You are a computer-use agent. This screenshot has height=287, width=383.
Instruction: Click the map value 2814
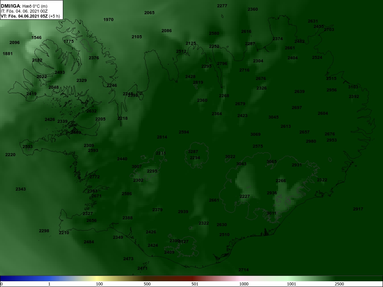point(162,137)
